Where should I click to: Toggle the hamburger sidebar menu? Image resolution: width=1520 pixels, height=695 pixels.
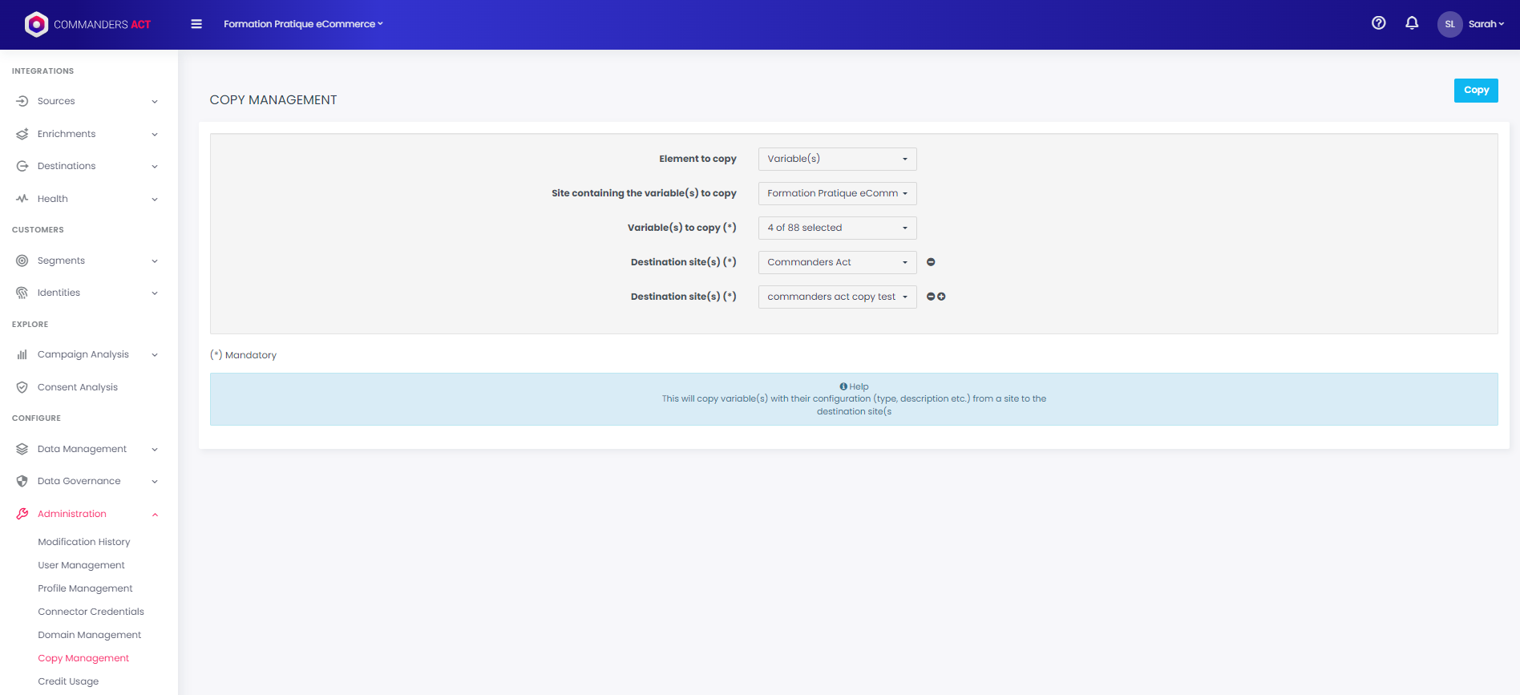coord(196,24)
